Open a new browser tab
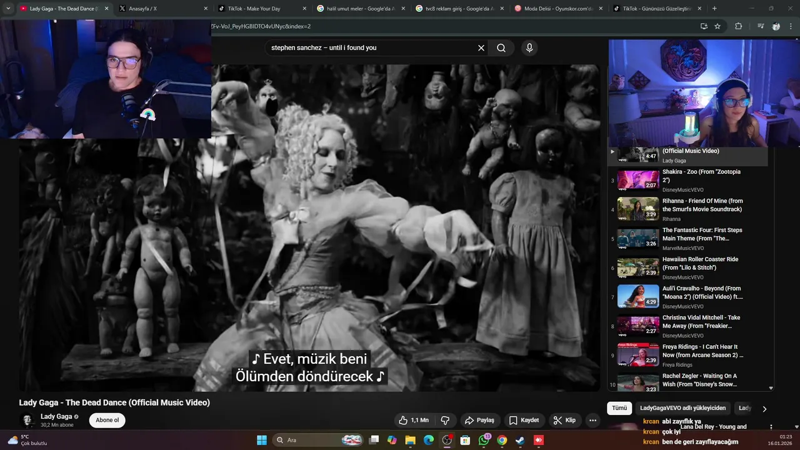Image resolution: width=800 pixels, height=450 pixels. pos(714,8)
